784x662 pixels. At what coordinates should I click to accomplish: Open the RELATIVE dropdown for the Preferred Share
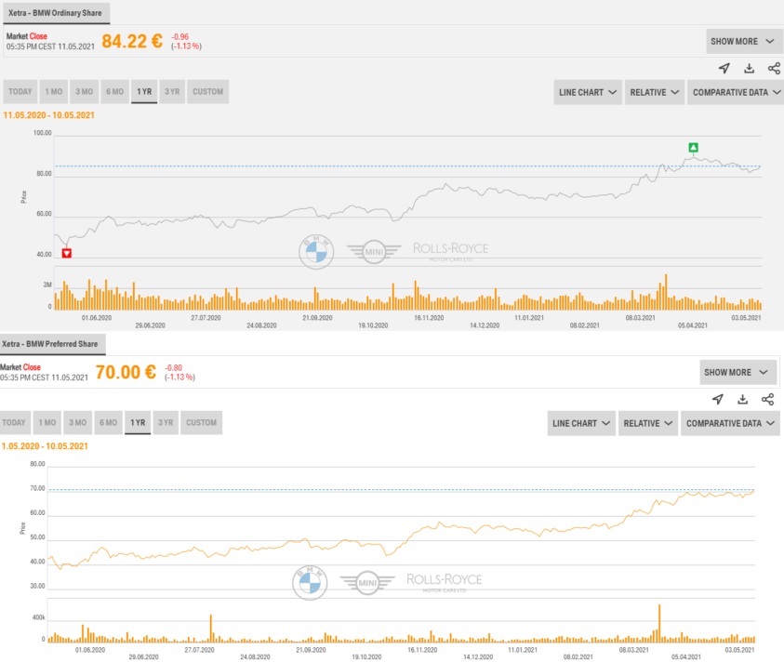(645, 423)
